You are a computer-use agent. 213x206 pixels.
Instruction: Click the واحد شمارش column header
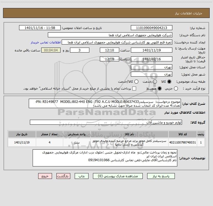point(77,134)
